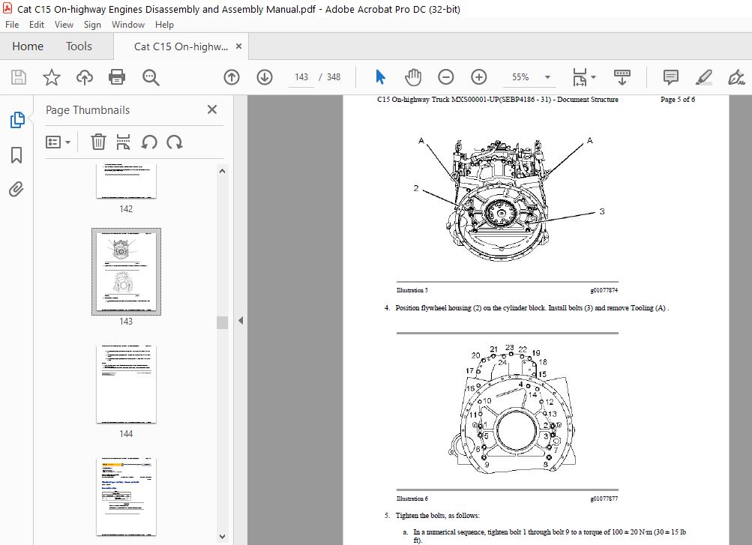
Task: Rotate page counterclockwise
Action: coord(149,142)
